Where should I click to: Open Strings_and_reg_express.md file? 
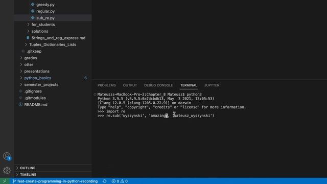click(58, 38)
